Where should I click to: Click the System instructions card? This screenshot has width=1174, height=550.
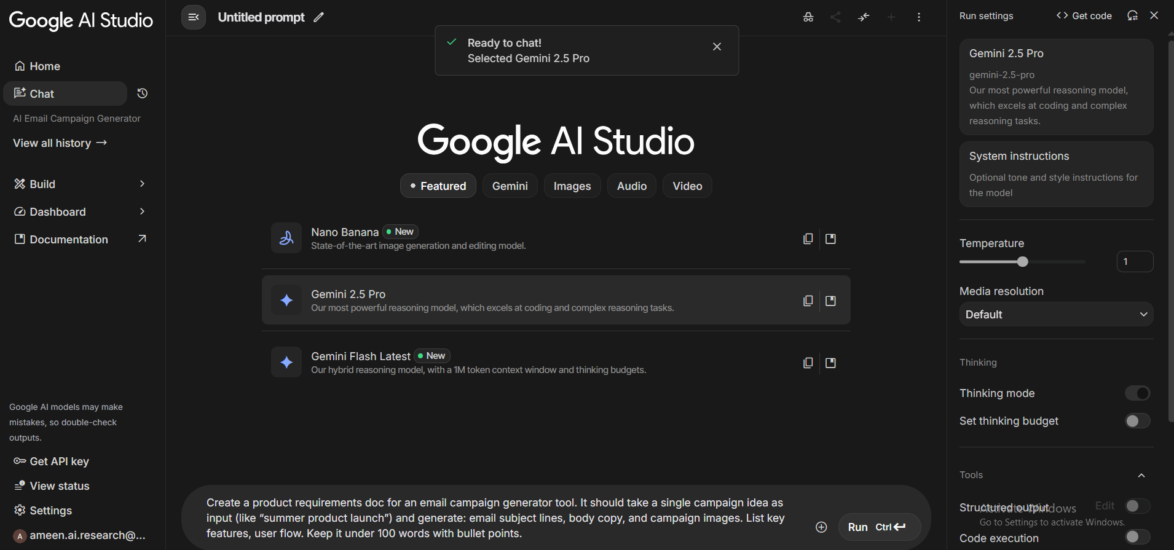coord(1056,175)
